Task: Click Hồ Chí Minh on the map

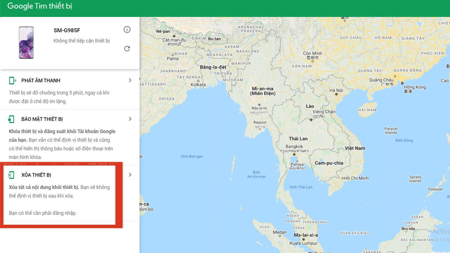Action: click(x=356, y=178)
